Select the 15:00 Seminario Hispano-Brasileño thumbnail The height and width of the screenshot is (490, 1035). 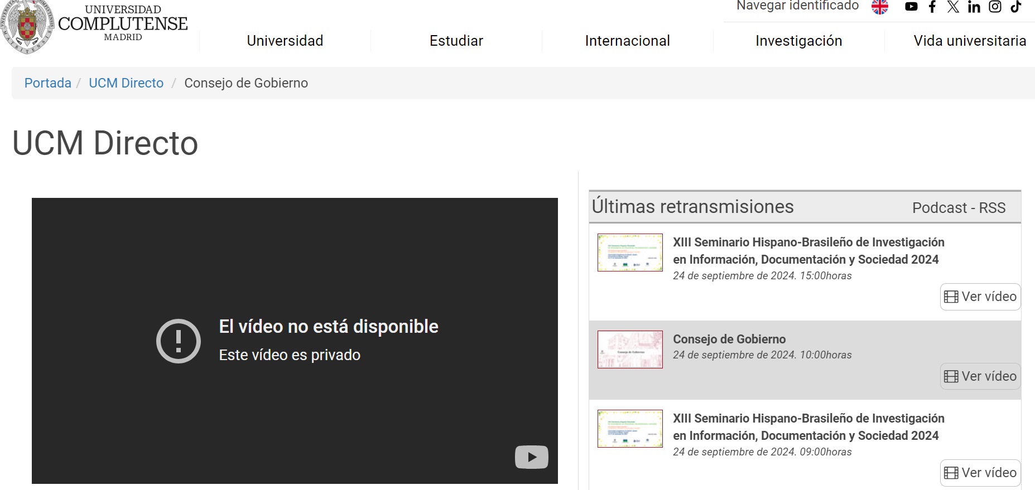tap(630, 253)
